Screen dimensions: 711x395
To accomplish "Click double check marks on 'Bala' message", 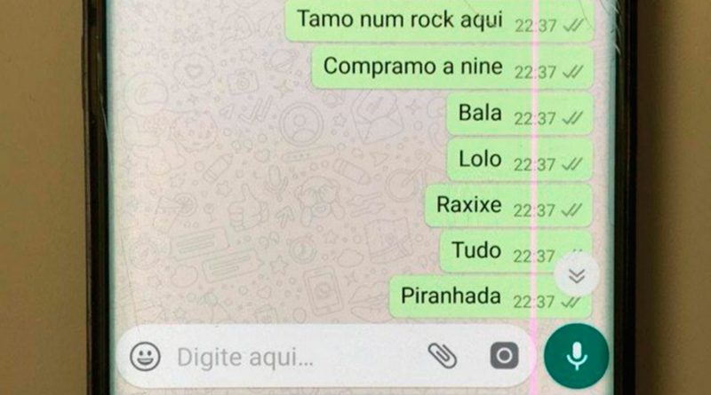I will (572, 118).
